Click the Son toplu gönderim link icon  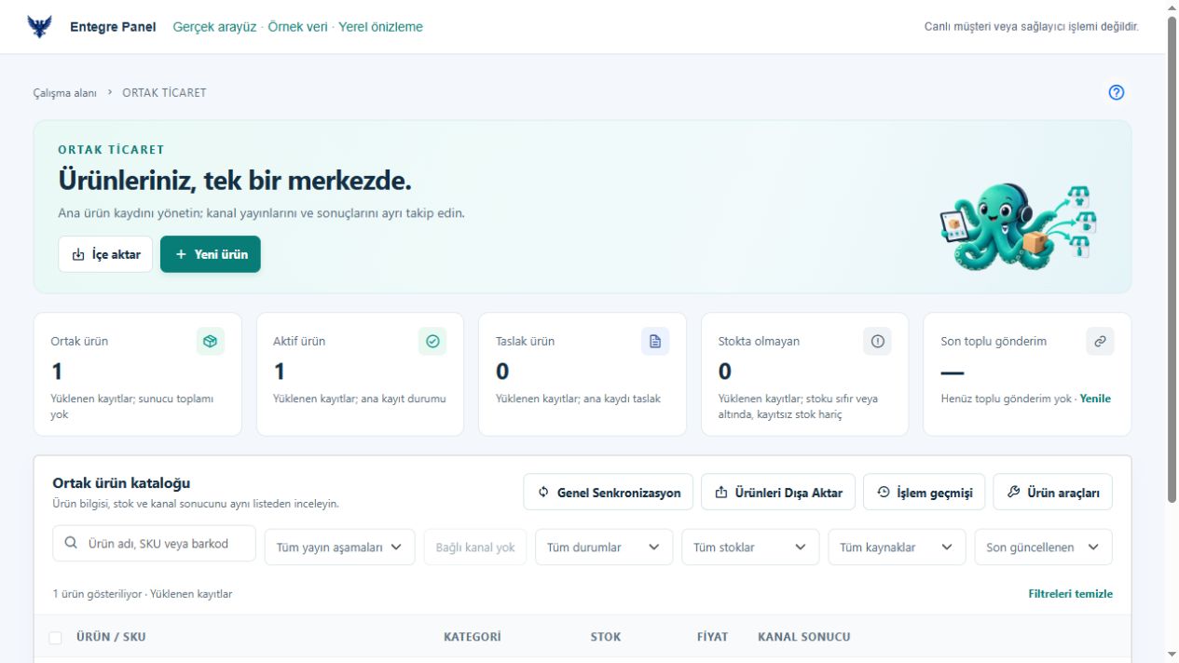1100,342
